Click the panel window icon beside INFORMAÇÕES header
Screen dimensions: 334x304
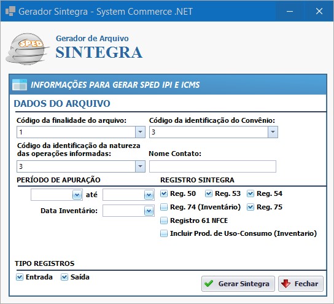(x=20, y=85)
